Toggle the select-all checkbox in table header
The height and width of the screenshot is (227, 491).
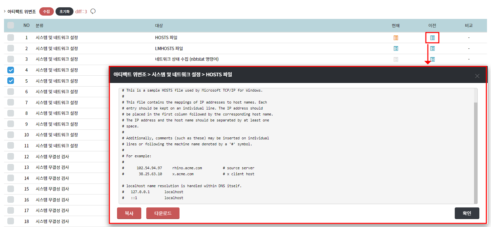11,25
